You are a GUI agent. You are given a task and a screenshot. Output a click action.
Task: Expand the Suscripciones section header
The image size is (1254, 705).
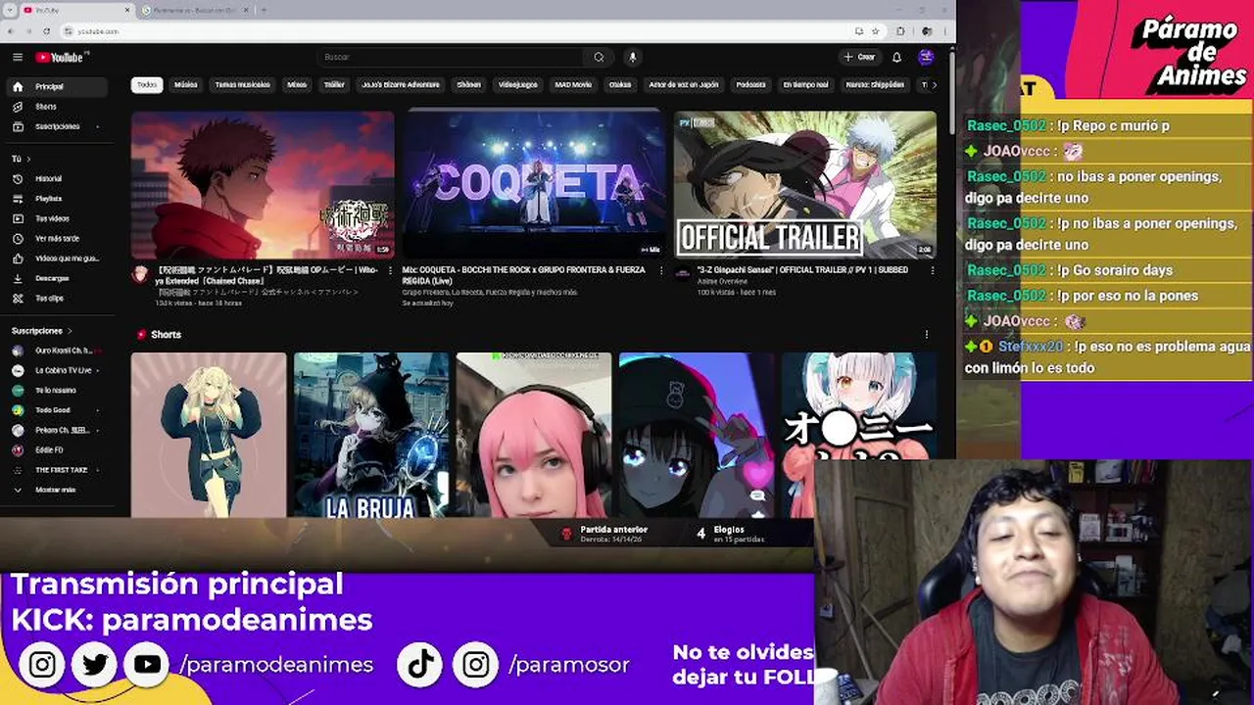[41, 331]
